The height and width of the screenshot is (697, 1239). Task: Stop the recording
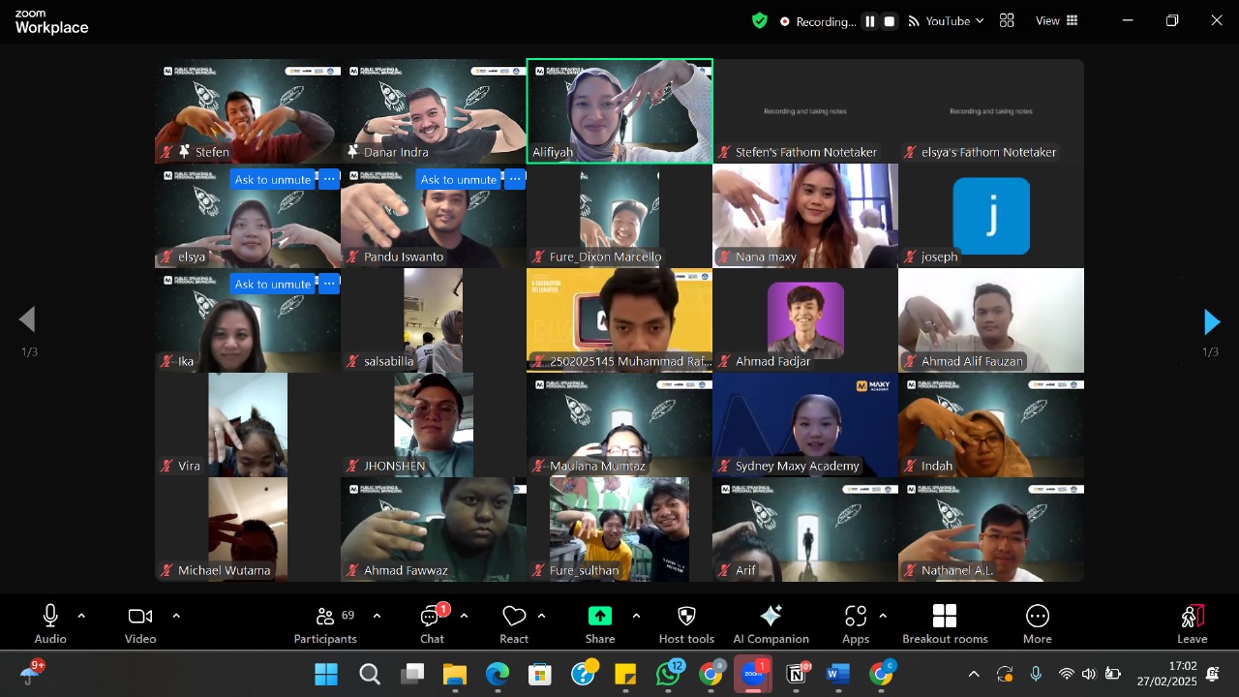pos(890,21)
